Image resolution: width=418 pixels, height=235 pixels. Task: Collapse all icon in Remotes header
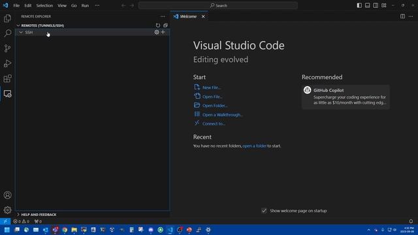click(x=165, y=25)
